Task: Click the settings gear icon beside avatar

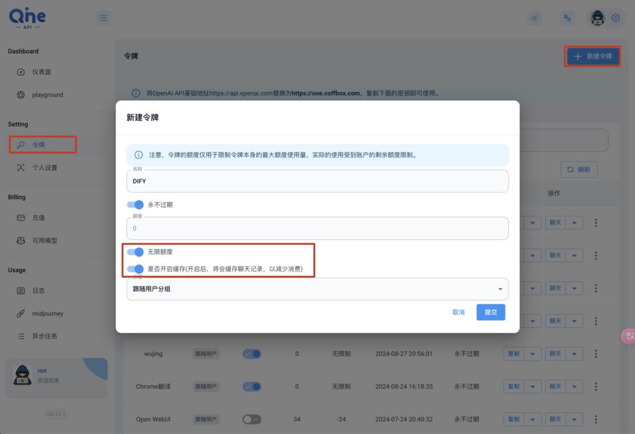Action: click(x=616, y=18)
